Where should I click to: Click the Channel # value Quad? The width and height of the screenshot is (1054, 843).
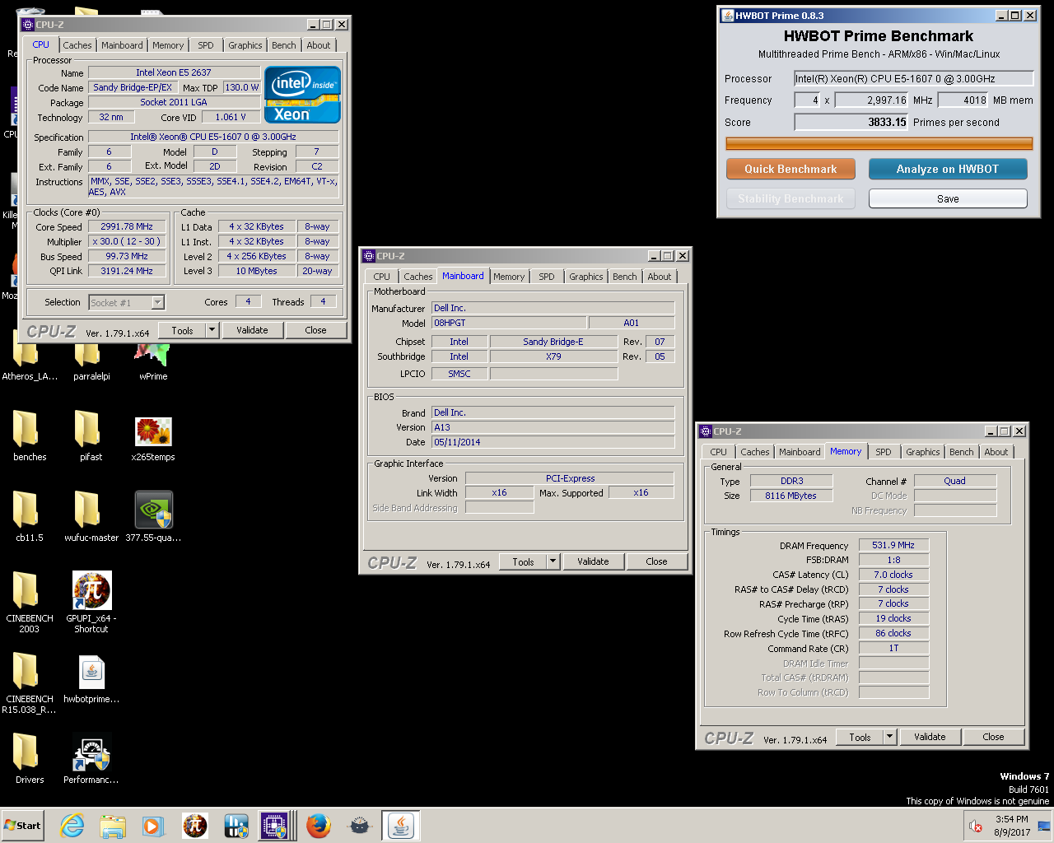[955, 481]
